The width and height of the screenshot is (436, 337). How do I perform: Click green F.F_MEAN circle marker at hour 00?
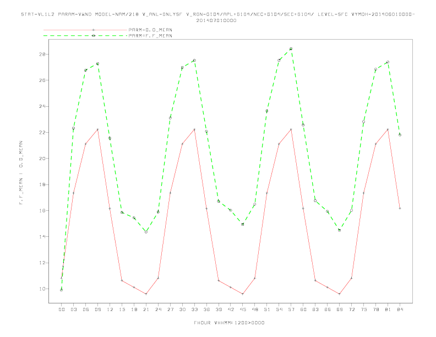62,290
